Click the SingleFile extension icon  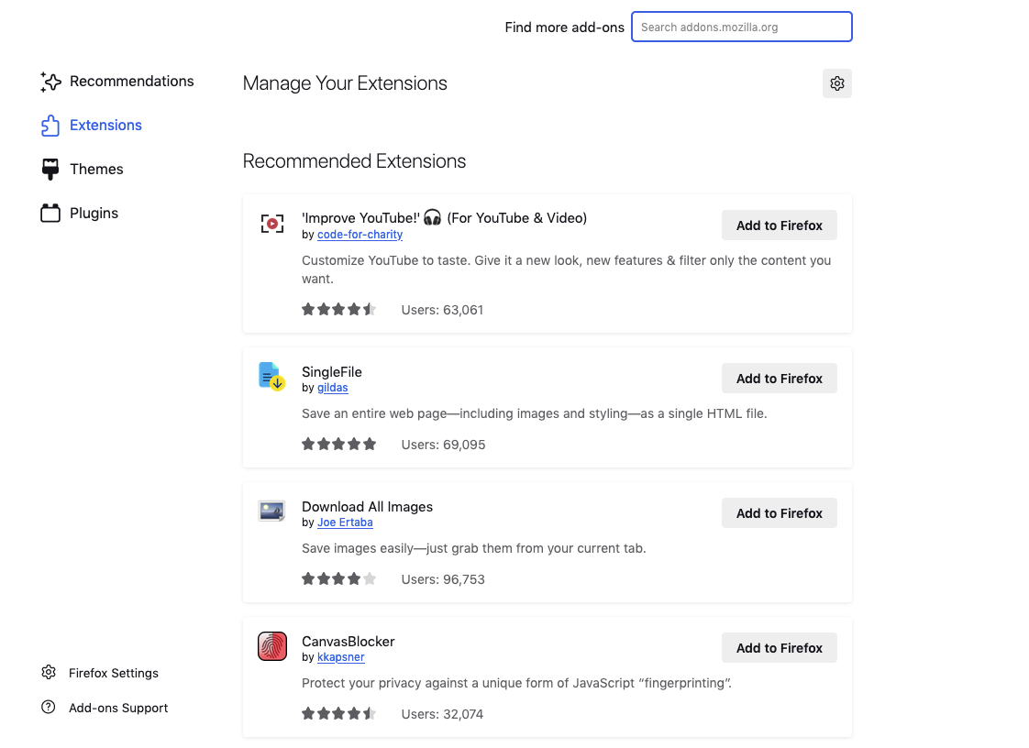click(x=272, y=377)
